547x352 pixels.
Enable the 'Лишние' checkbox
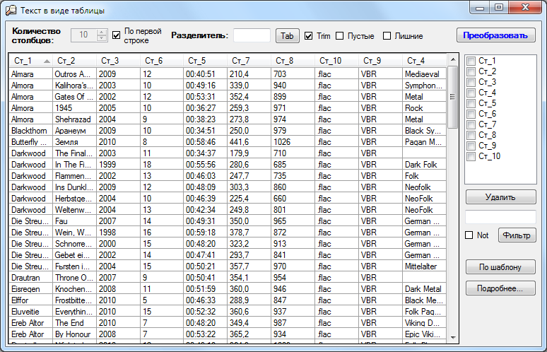click(x=387, y=36)
